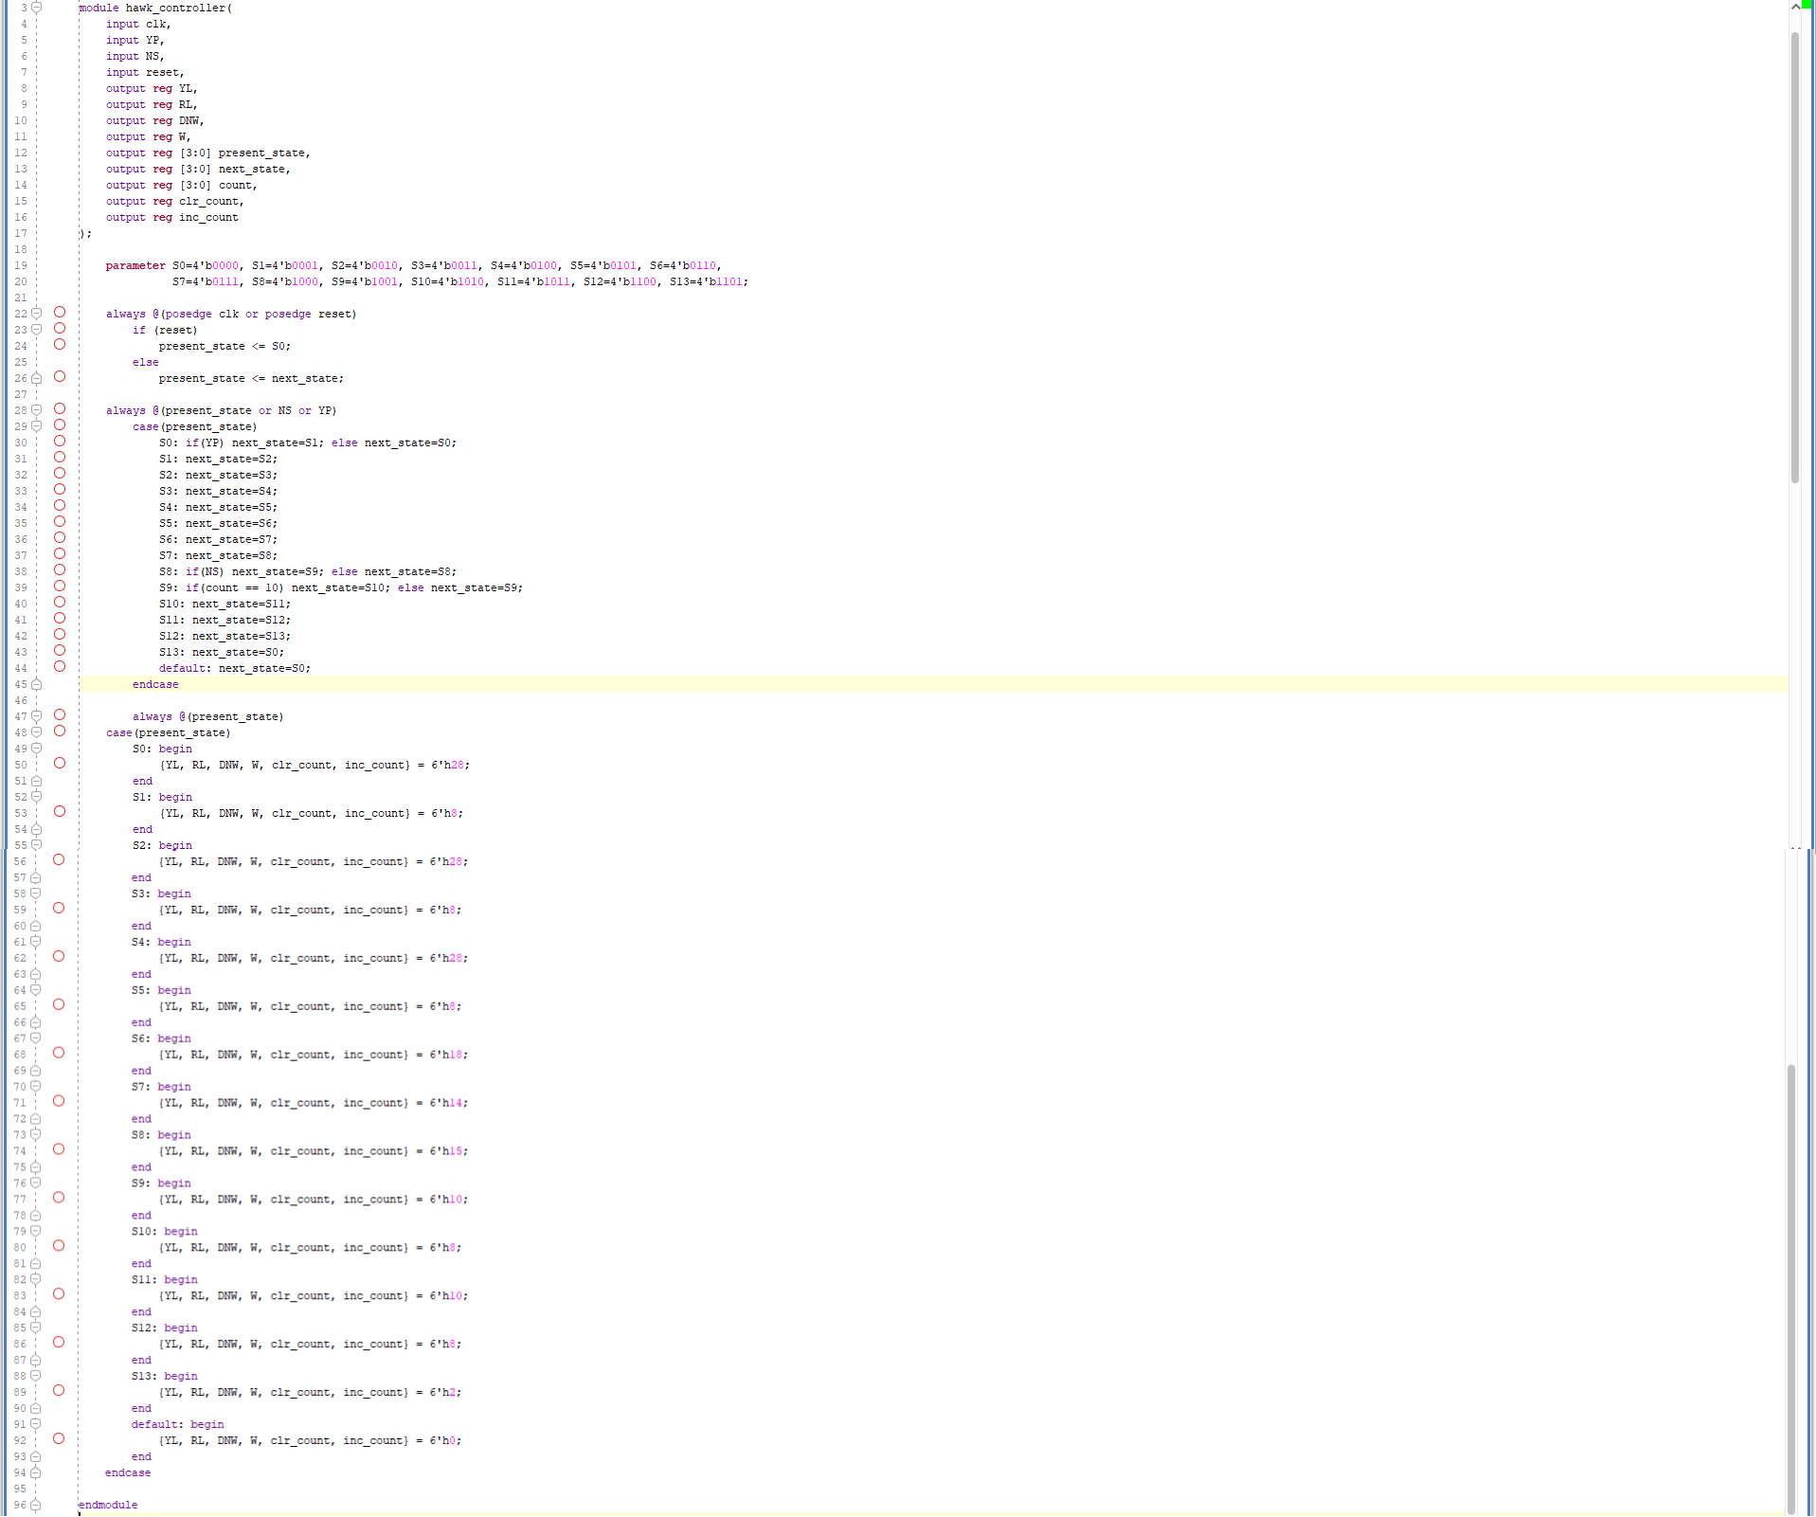Toggle the breakpoint on line 89 S13 output
Screen dimensions: 1816x1517
point(59,1390)
